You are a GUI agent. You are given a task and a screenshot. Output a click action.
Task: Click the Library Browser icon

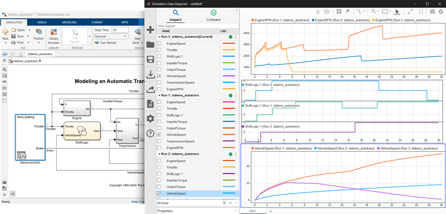[x=53, y=36]
